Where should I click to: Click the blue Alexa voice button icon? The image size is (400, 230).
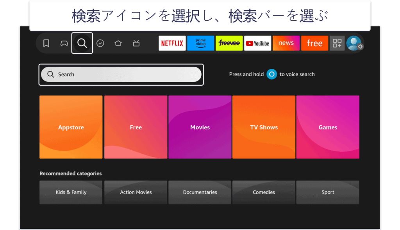click(x=272, y=74)
